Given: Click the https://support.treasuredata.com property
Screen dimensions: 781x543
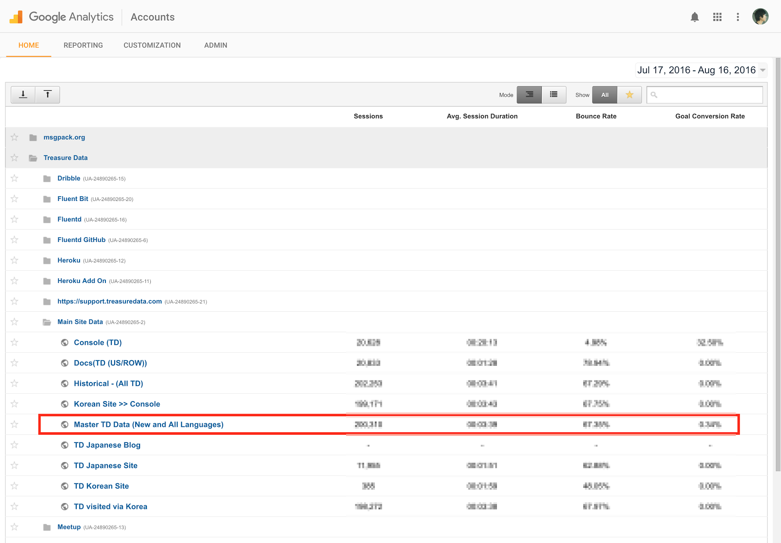Looking at the screenshot, I should [x=109, y=301].
